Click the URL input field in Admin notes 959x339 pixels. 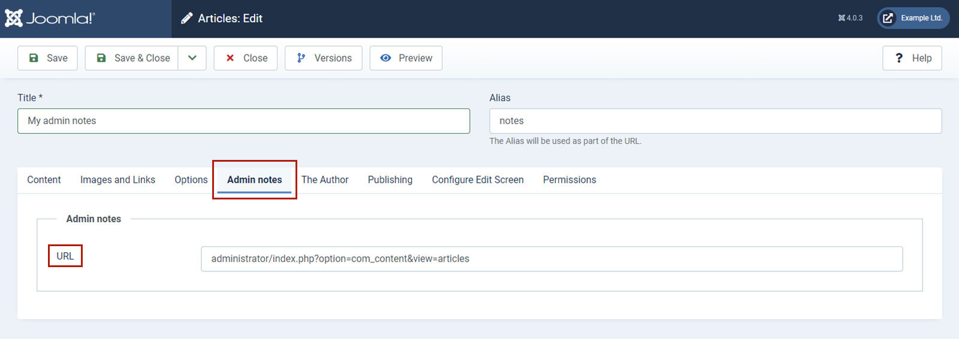click(x=551, y=259)
